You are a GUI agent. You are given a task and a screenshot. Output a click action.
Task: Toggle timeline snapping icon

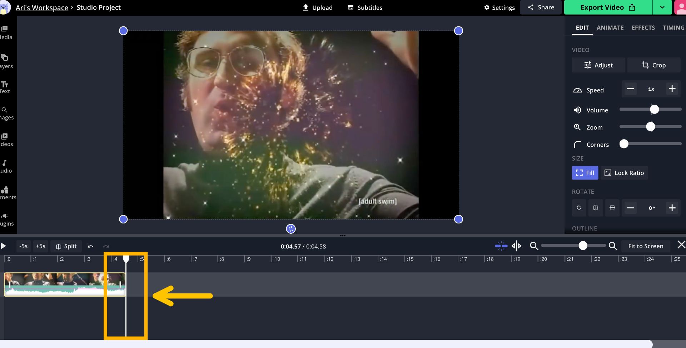(x=501, y=246)
